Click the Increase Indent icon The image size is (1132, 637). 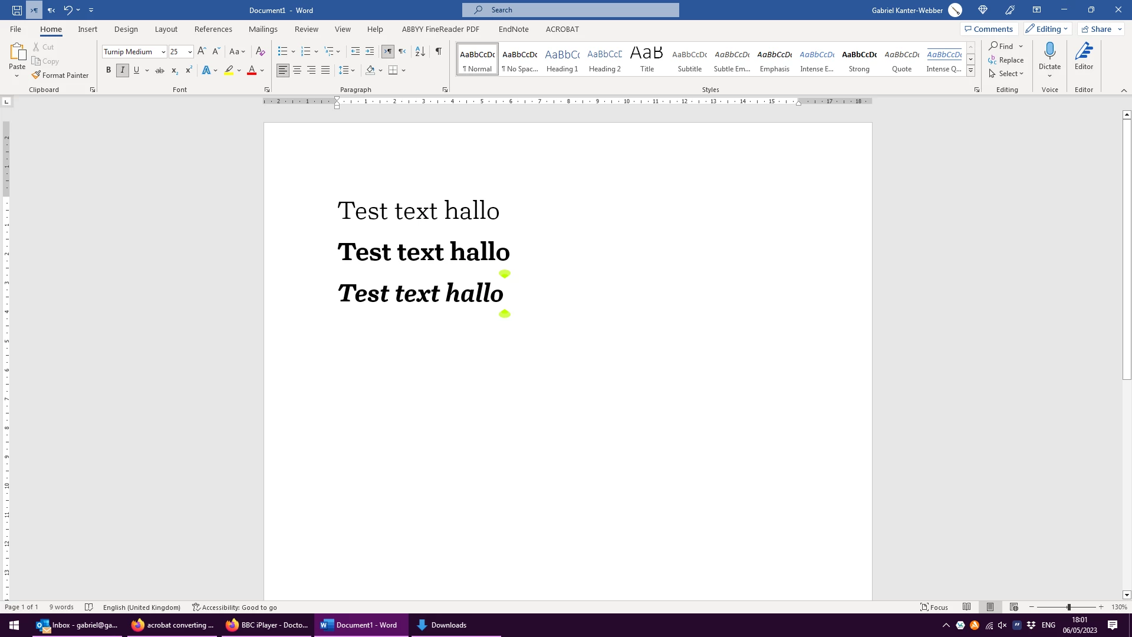(x=370, y=52)
